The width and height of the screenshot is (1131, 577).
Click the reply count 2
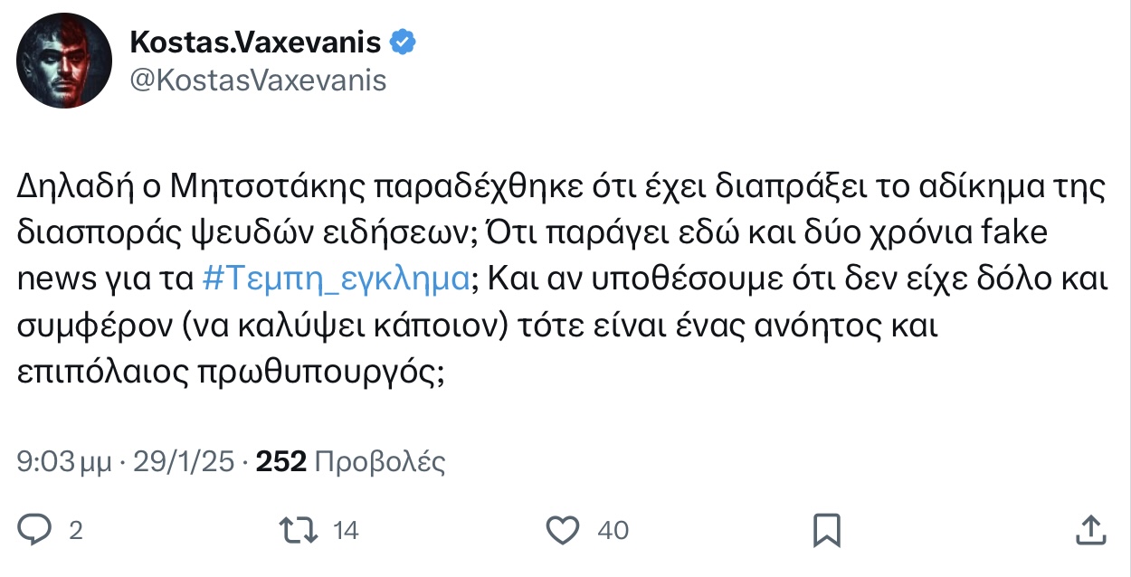click(x=76, y=530)
